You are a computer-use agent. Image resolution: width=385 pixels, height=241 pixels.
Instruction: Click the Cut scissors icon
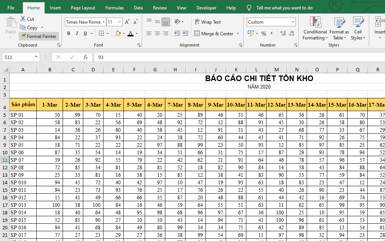23,19
